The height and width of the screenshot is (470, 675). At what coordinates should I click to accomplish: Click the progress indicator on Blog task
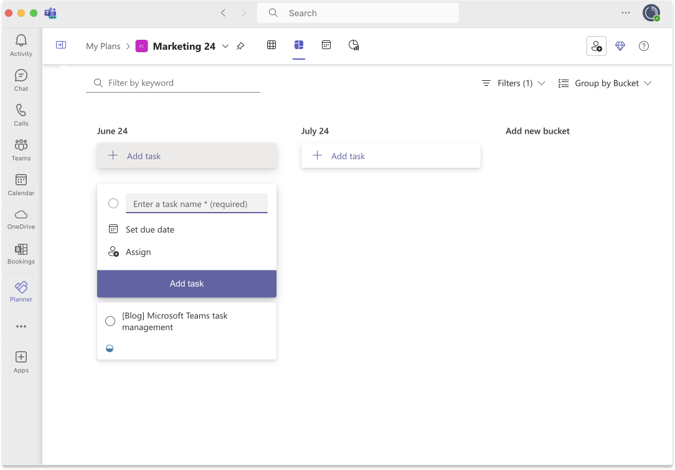110,348
